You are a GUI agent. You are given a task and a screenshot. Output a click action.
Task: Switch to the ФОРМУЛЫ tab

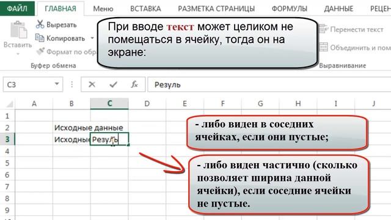tap(289, 9)
